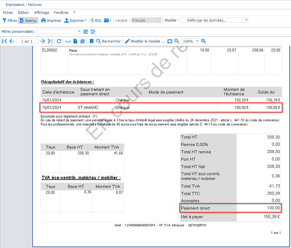Screen dimensions: 291x248
Task: Open the Fenêtres menu
Action: coord(61,13)
